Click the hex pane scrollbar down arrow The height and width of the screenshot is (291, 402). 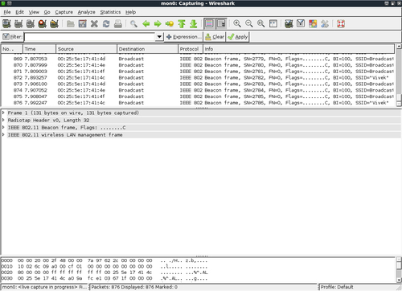click(x=399, y=280)
